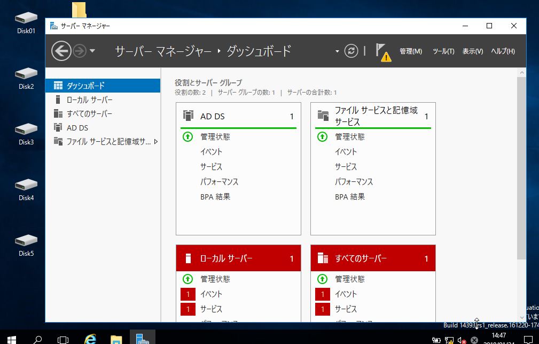
Task: Open the breadcrumb dropdown arrow before refresh
Action: click(337, 51)
